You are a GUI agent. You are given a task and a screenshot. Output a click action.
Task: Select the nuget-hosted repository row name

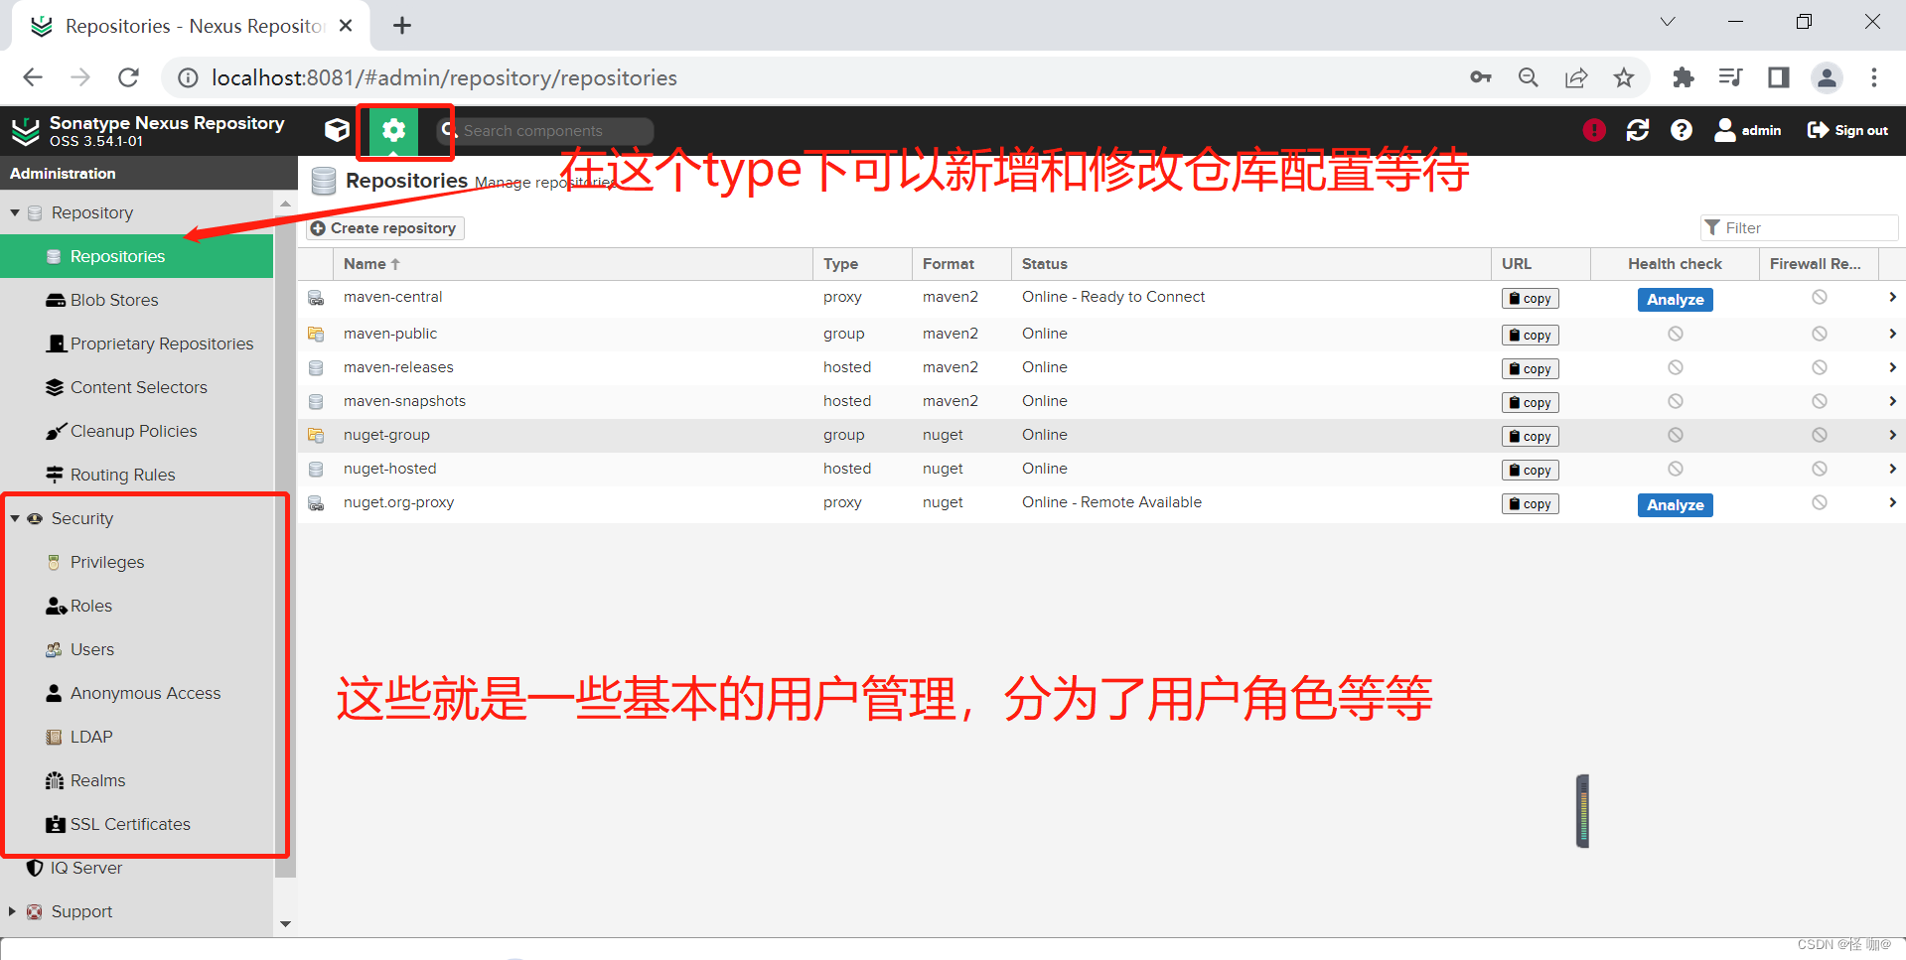pos(389,469)
